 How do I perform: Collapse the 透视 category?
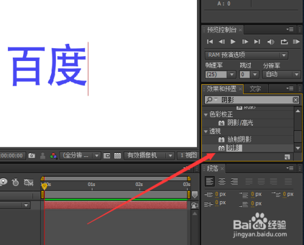(x=206, y=132)
